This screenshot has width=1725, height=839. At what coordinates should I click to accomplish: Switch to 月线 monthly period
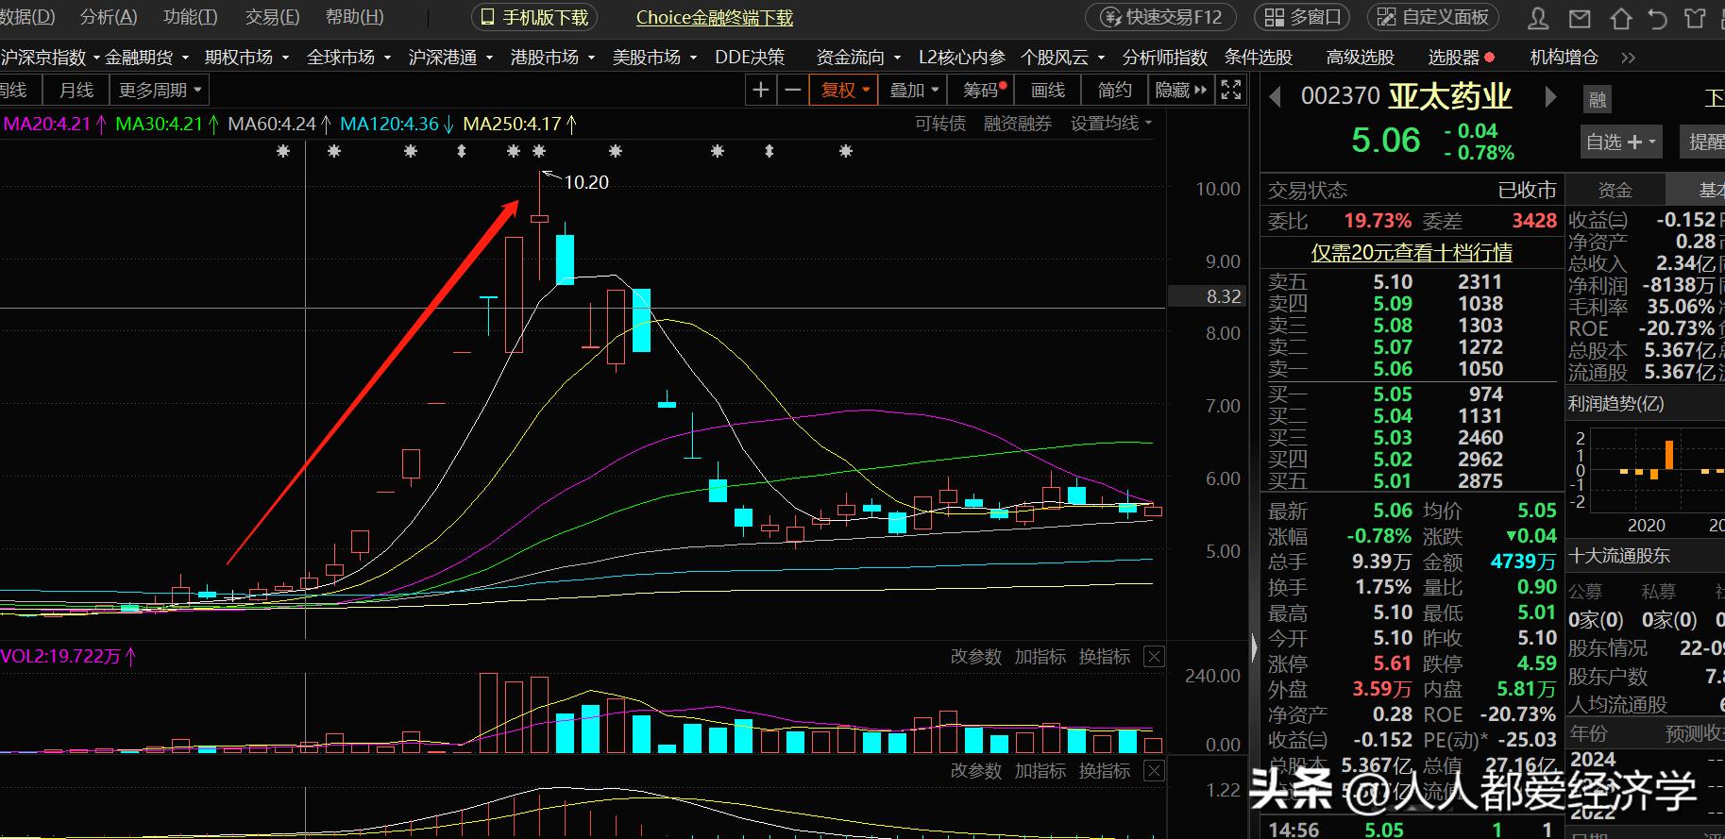[76, 91]
